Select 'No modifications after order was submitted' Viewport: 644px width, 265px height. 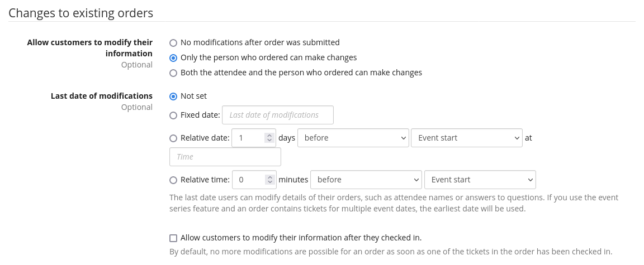(173, 42)
